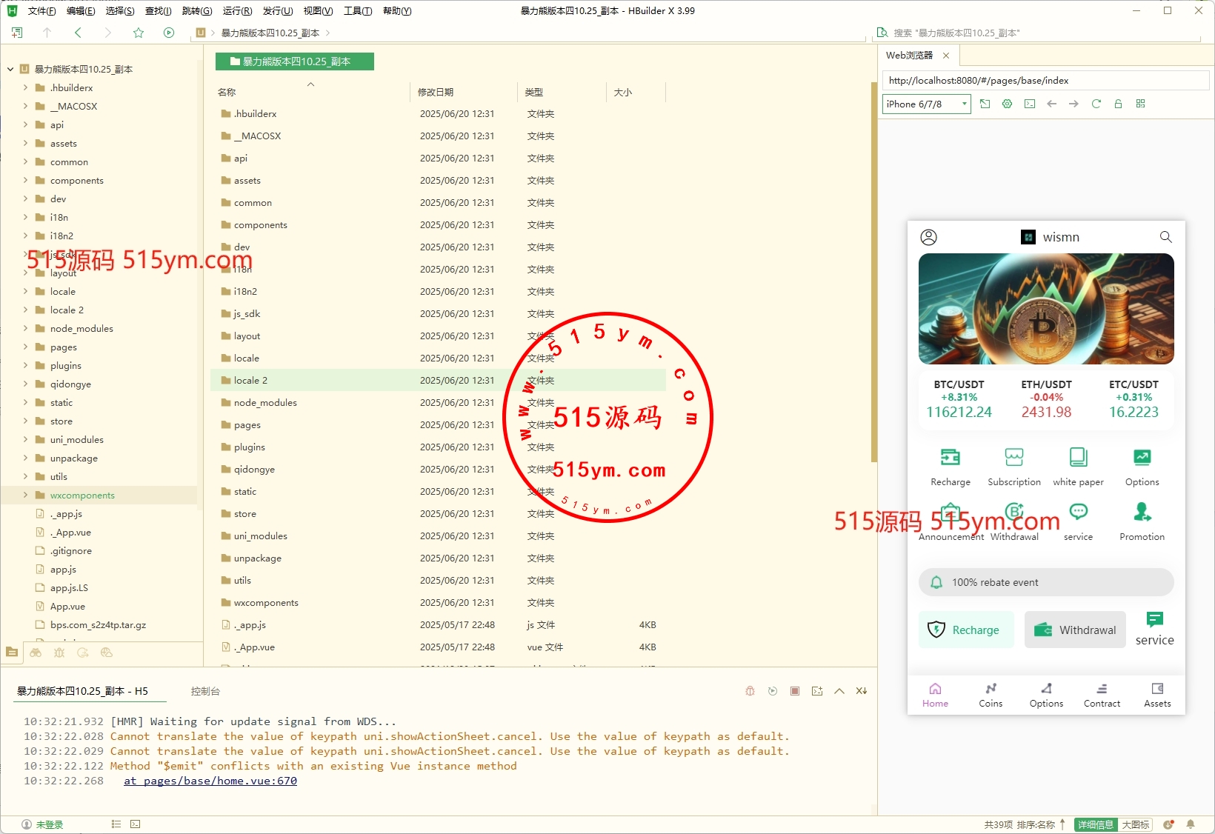
Task: Open the 运行(R) menu
Action: pyautogui.click(x=237, y=11)
